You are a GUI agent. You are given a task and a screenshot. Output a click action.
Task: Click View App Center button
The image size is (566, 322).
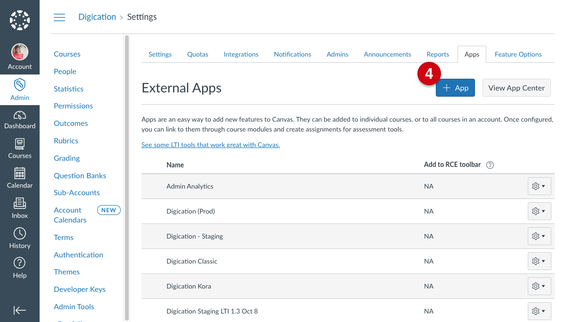[x=516, y=88]
